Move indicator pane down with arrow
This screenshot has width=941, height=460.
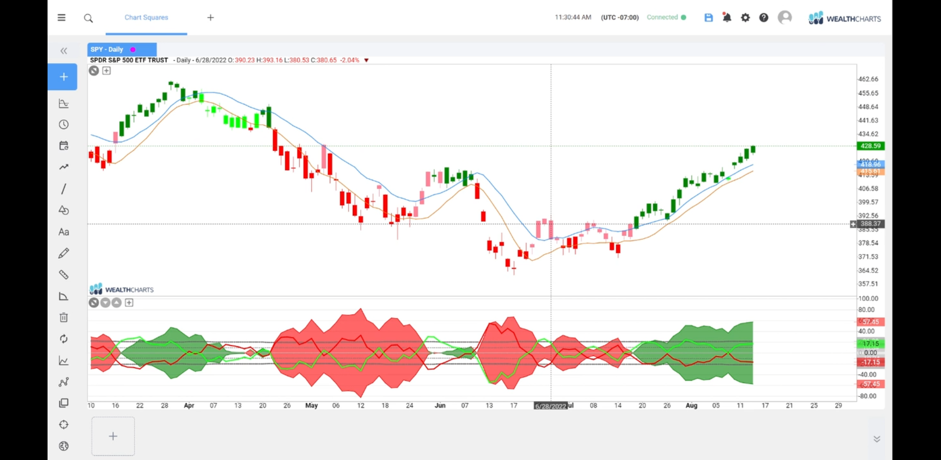(x=105, y=303)
